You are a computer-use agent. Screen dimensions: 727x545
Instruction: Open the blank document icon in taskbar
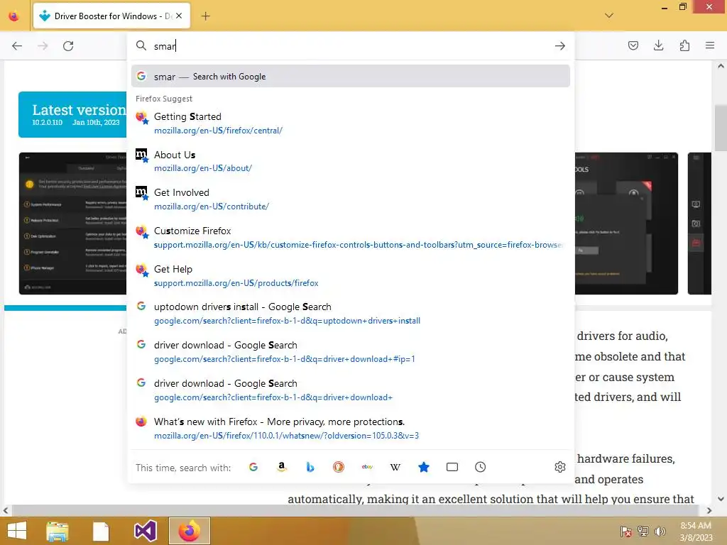point(101,531)
